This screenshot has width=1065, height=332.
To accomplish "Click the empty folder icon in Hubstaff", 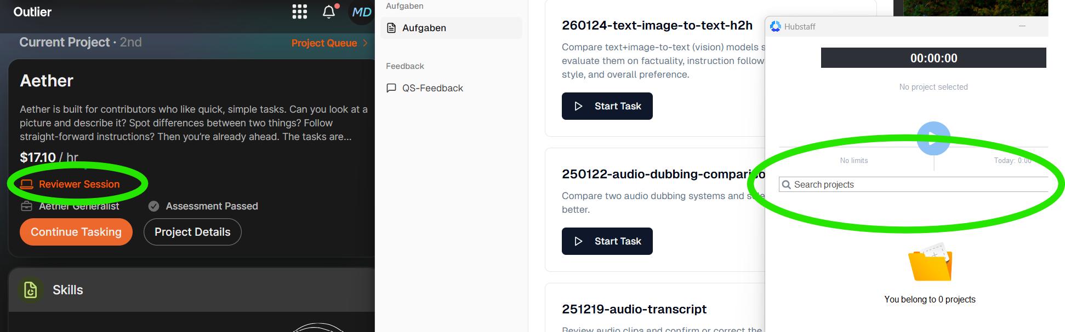I will coord(930,261).
